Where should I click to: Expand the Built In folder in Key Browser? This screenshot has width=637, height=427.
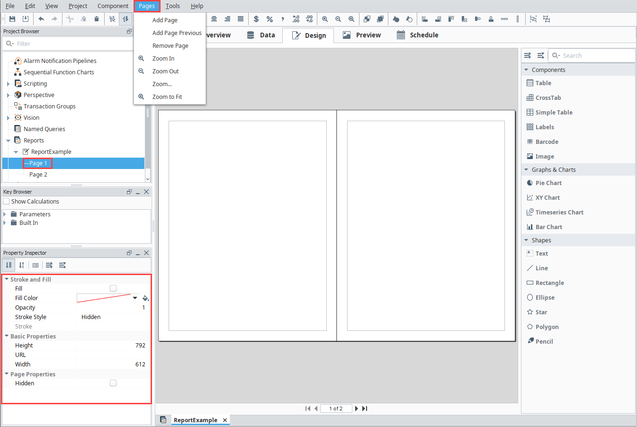point(5,222)
